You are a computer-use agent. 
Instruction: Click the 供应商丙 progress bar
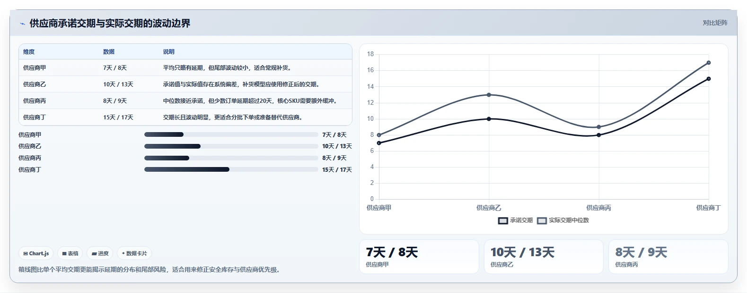pos(231,158)
